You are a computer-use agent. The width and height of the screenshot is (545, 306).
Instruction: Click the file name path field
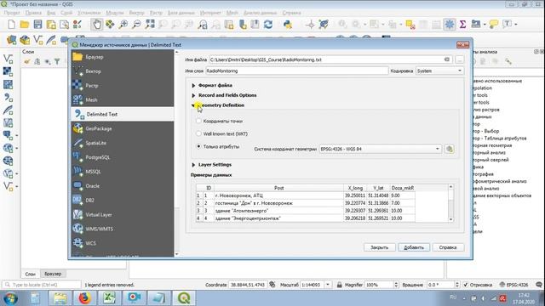330,59
